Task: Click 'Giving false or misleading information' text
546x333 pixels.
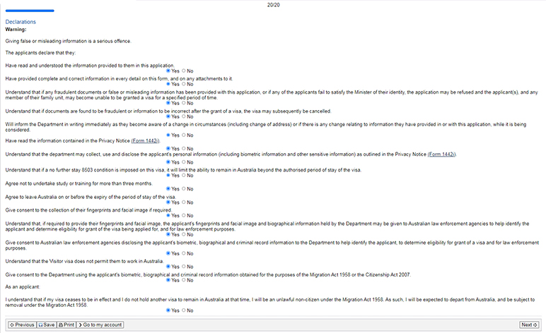Action: pos(68,41)
